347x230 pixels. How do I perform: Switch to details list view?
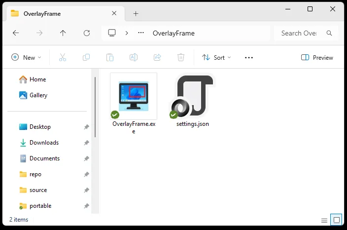pyautogui.click(x=324, y=221)
